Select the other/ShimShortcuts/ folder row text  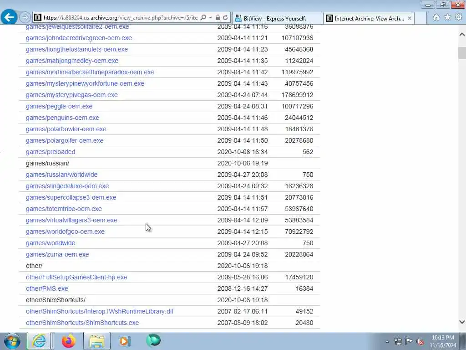(56, 300)
